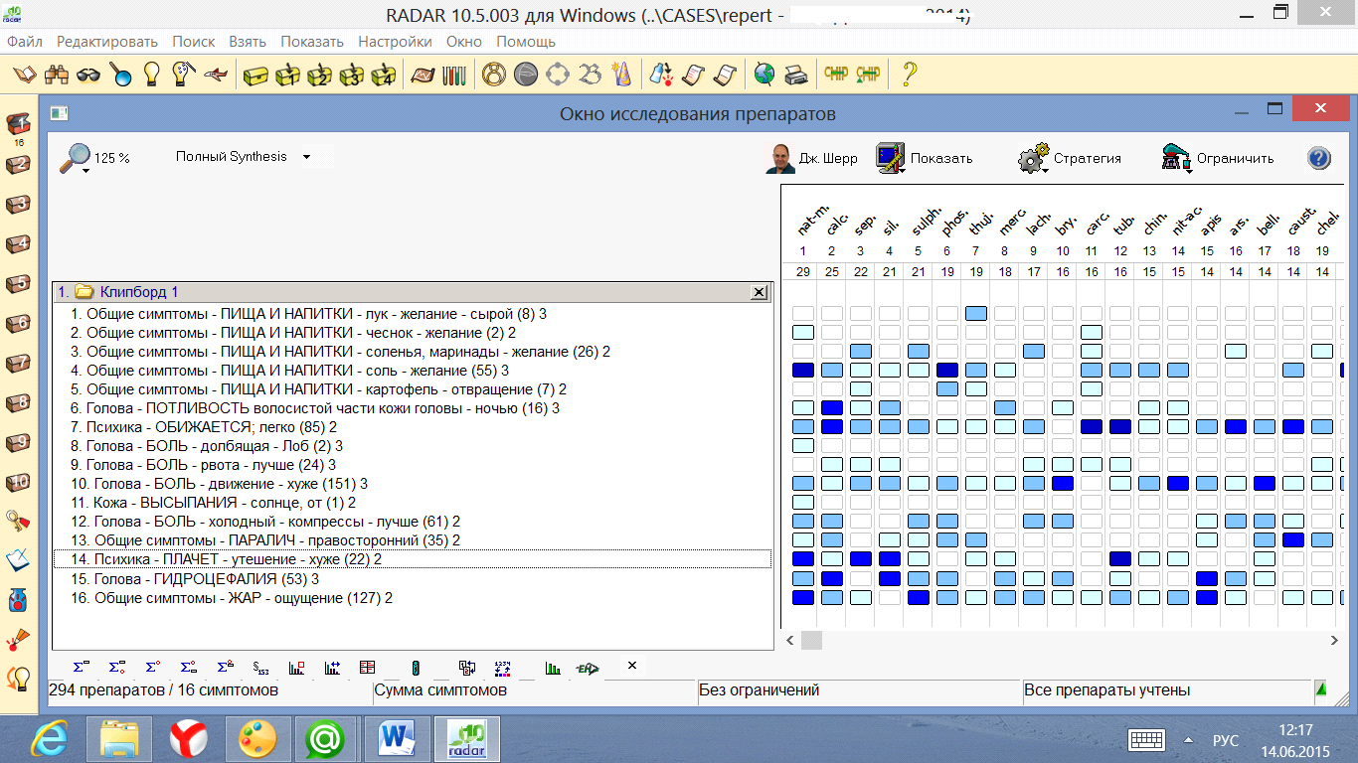Toggle bry. cell in БОЛЬ движение хуже row
The image size is (1358, 763).
pyautogui.click(x=1062, y=483)
